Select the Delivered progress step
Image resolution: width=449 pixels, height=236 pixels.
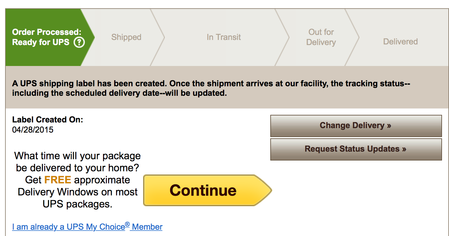400,42
